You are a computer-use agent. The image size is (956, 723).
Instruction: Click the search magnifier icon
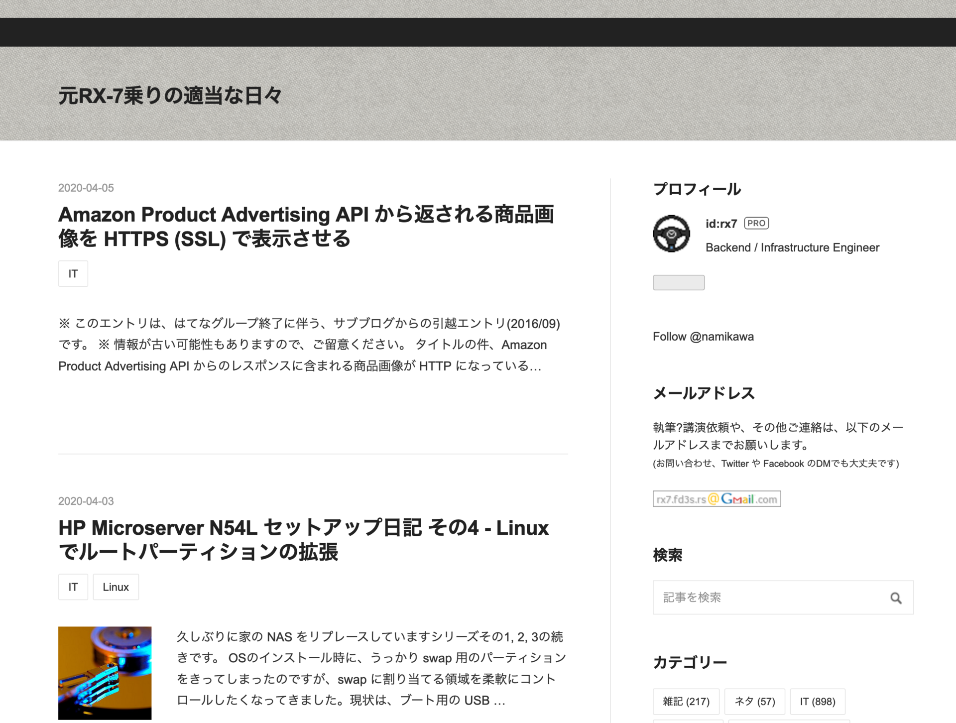[x=895, y=598]
